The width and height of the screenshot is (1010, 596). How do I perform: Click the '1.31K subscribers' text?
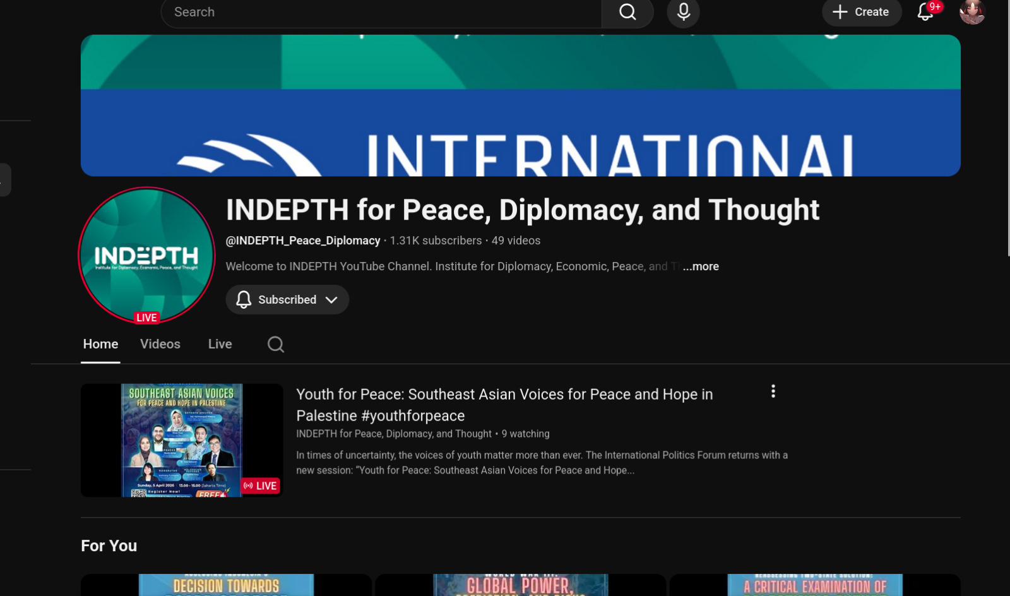pyautogui.click(x=436, y=241)
